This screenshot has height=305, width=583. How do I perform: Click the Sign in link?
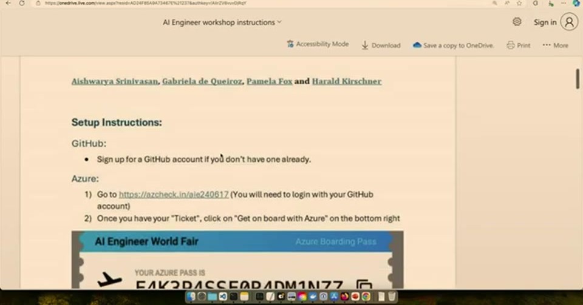[x=545, y=22]
